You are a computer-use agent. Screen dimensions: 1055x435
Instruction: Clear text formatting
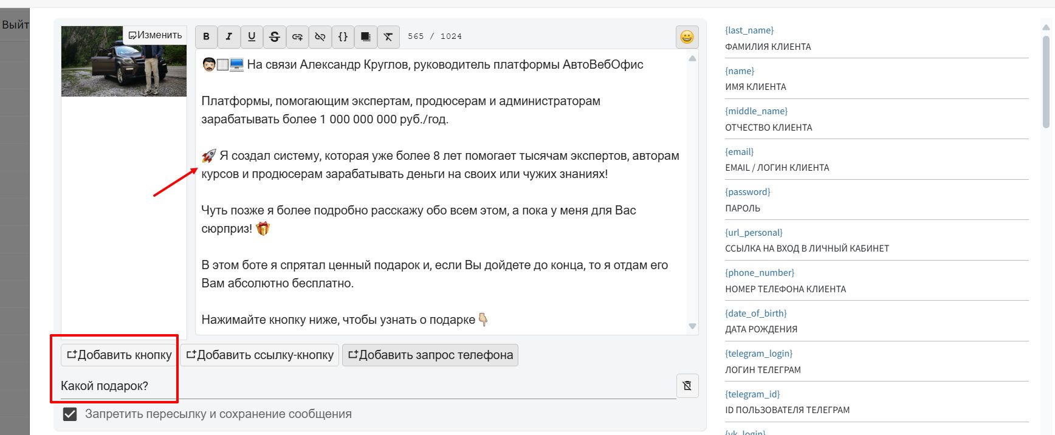click(x=388, y=36)
